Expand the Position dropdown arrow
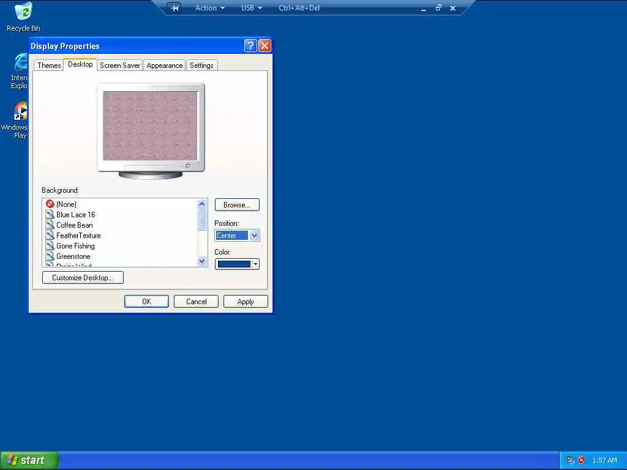The image size is (627, 470). tap(254, 236)
